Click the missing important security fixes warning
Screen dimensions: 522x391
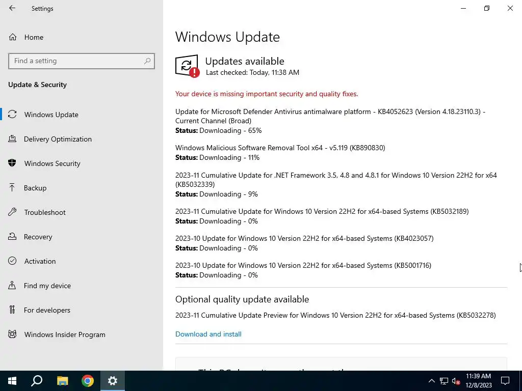pyautogui.click(x=267, y=94)
